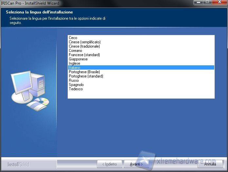
Task: Minimize the IRISCan Pro installer window
Action: click(198, 3)
